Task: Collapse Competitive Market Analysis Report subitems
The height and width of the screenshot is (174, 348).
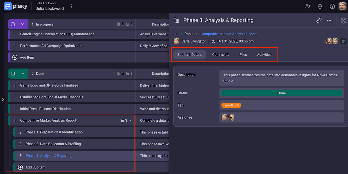Action: coord(130,121)
